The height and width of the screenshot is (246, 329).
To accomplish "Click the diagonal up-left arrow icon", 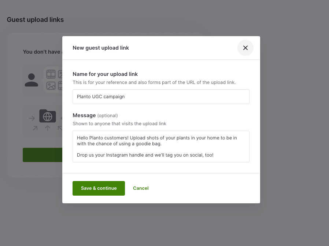I will tap(60, 127).
